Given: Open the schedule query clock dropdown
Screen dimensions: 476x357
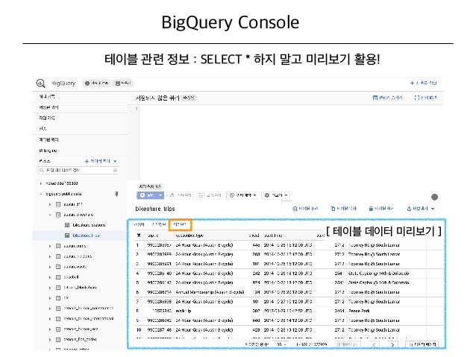Looking at the screenshot, I should point(243,195).
